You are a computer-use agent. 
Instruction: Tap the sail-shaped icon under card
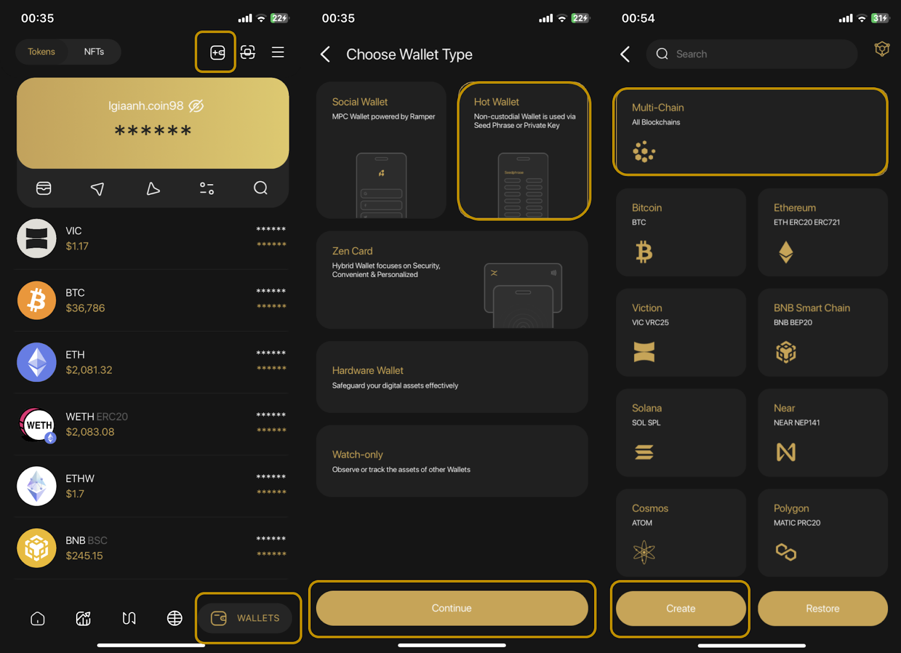[x=153, y=188]
